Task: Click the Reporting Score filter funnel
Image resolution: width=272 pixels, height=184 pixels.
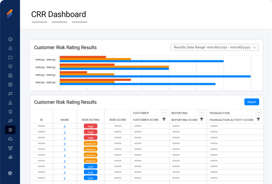Action: point(202,119)
